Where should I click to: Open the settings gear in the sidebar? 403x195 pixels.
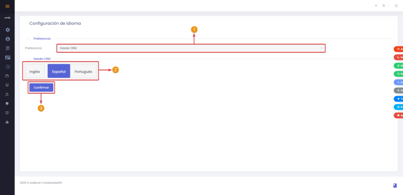7,30
